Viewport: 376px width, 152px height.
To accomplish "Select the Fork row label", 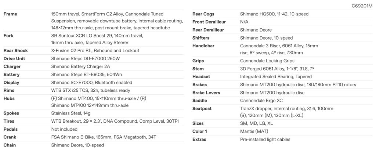I will (8, 36).
